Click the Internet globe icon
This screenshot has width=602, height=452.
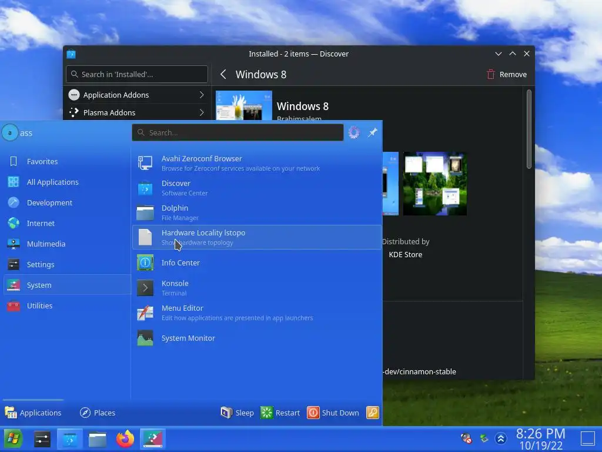(14, 223)
